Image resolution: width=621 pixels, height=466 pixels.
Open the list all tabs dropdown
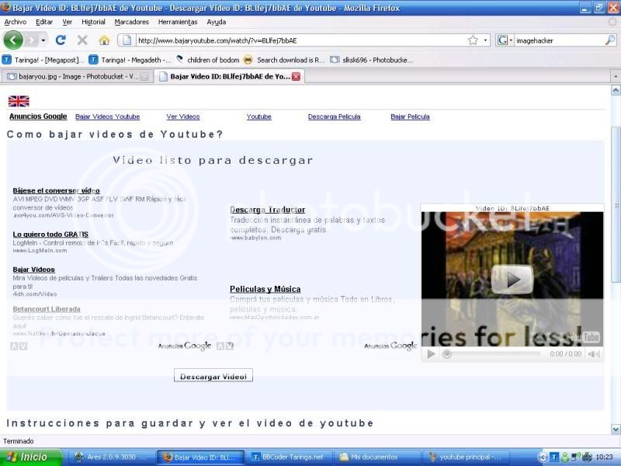(615, 76)
